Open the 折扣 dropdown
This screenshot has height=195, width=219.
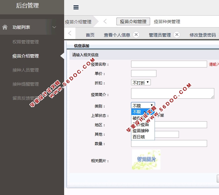pos(141,82)
